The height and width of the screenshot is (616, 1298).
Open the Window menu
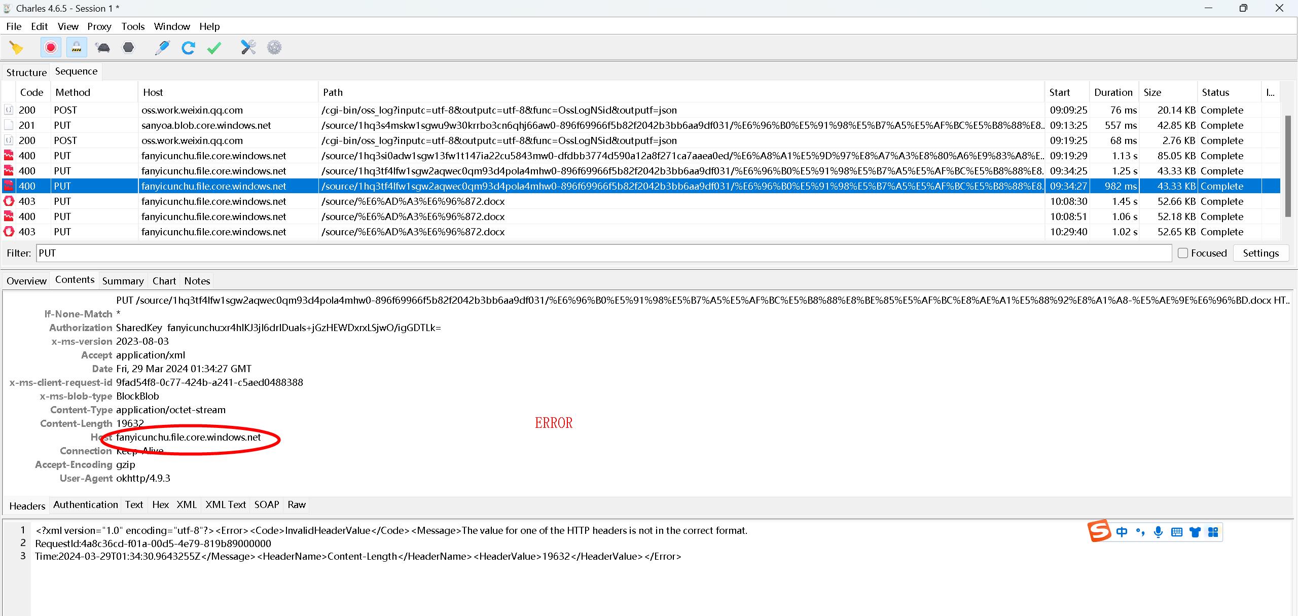(172, 26)
